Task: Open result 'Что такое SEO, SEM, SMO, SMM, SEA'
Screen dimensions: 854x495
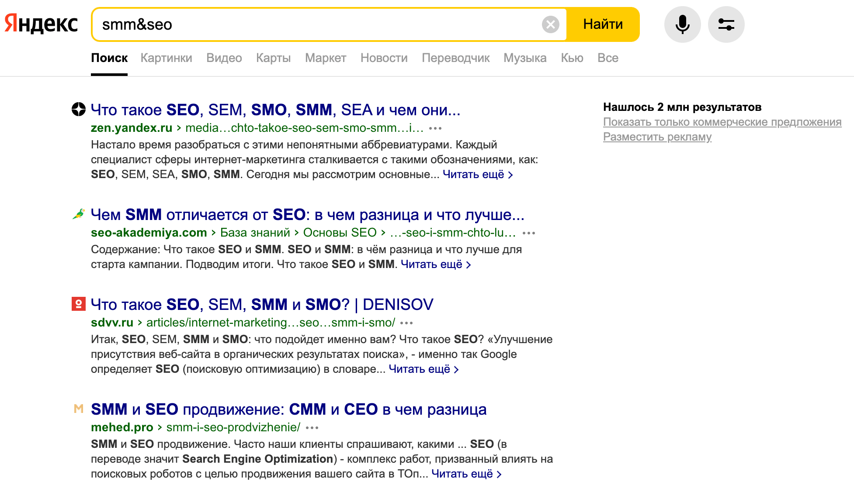Action: point(276,110)
